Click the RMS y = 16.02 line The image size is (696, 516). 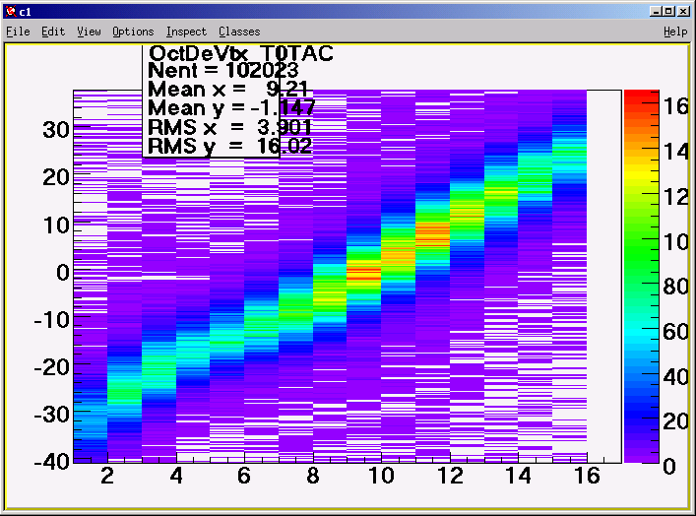point(230,146)
